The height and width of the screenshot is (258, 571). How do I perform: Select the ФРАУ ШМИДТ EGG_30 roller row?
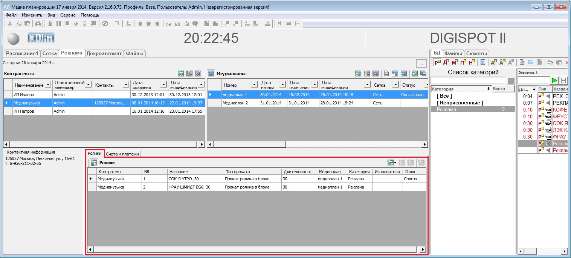pos(257,187)
